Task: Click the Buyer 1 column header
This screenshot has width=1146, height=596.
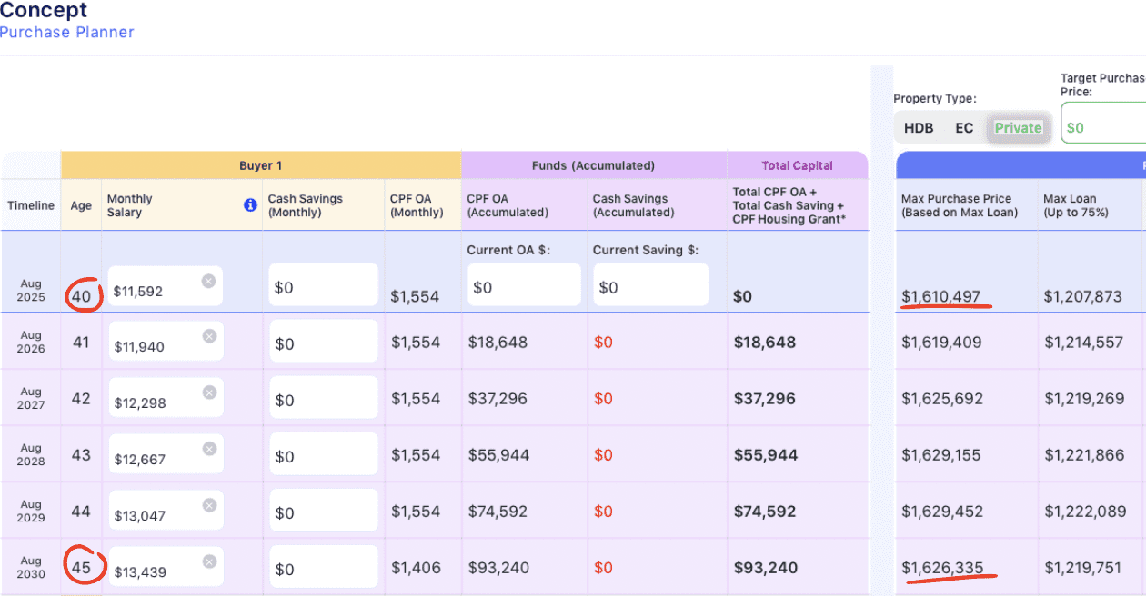Action: 261,165
